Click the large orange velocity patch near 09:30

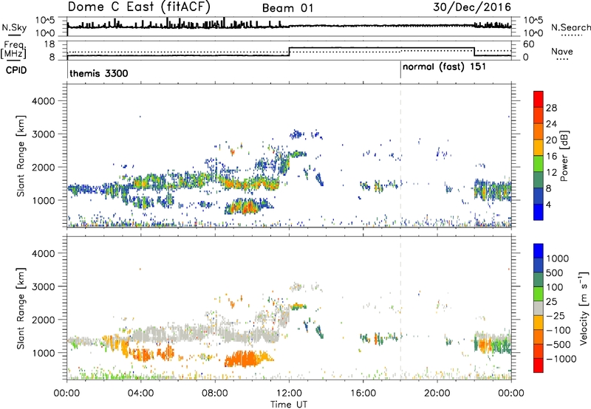coord(245,359)
